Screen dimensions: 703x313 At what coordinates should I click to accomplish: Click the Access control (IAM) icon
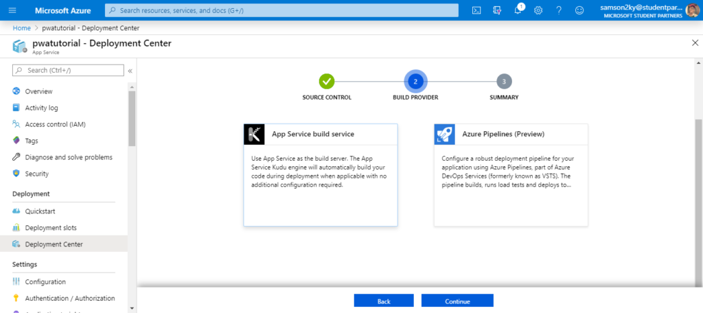pos(16,124)
